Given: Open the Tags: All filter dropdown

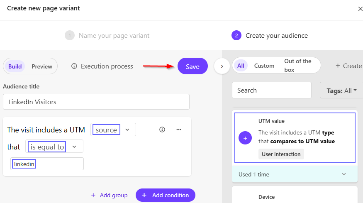Looking at the screenshot, I should tap(341, 90).
